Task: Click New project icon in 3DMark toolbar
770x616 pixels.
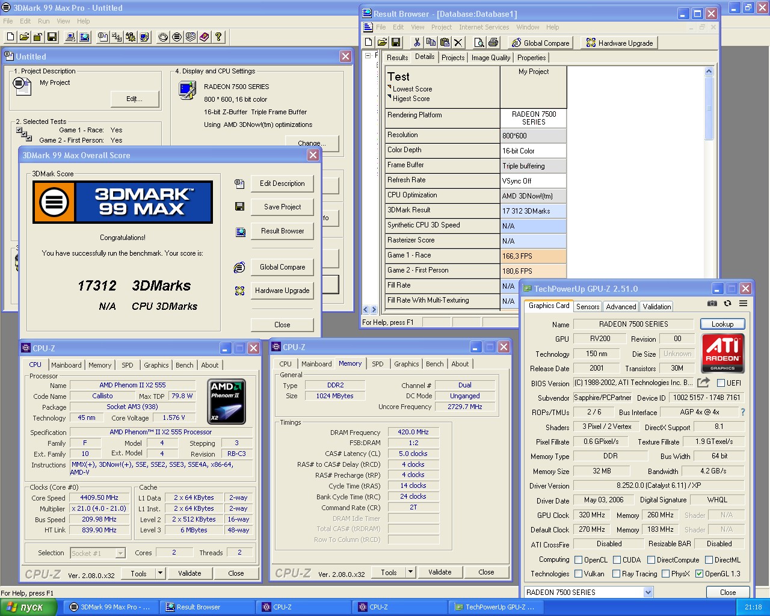Action: pos(10,37)
